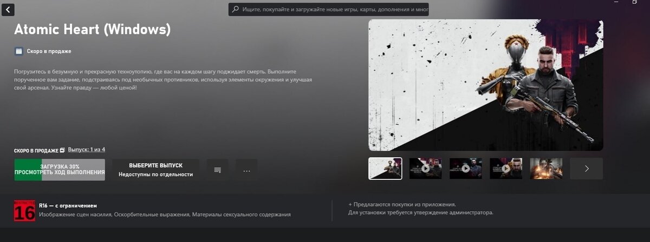Click the restore window icon at top right
Screen dimensions: 650x242
pos(634,2)
